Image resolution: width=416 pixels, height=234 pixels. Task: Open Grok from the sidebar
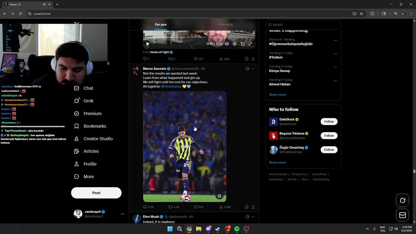click(x=84, y=101)
